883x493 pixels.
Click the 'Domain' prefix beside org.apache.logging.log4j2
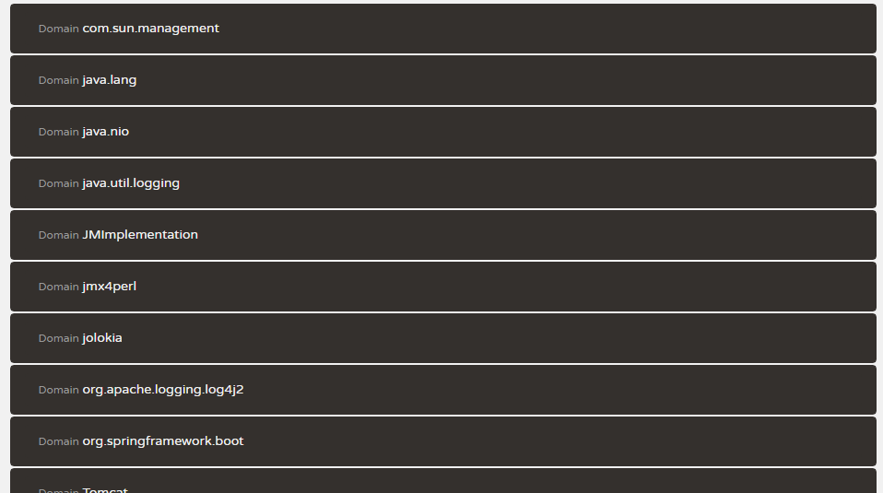58,391
